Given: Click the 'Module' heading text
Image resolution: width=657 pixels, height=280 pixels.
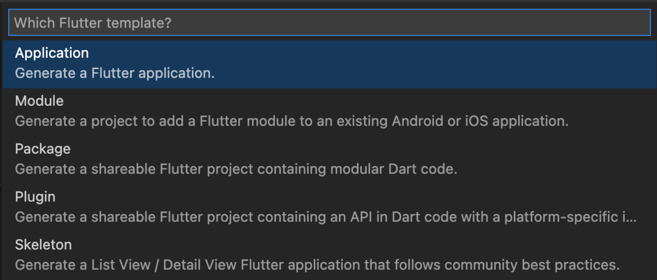Looking at the screenshot, I should (39, 101).
